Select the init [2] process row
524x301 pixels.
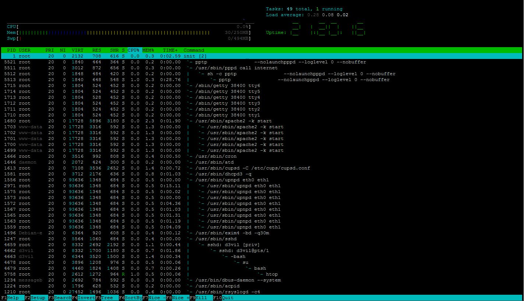click(x=262, y=56)
